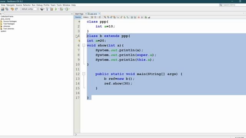Toggle Highlight Search in editor toolbar
The height and width of the screenshot is (138, 246).
pyautogui.click(x=115, y=17)
